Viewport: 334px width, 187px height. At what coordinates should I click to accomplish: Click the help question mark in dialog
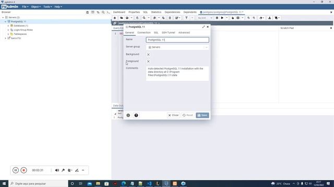coord(136,115)
